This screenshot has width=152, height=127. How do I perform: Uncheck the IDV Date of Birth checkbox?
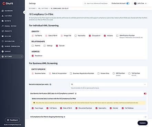(61, 108)
